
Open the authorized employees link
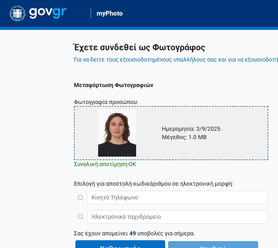click(x=176, y=60)
